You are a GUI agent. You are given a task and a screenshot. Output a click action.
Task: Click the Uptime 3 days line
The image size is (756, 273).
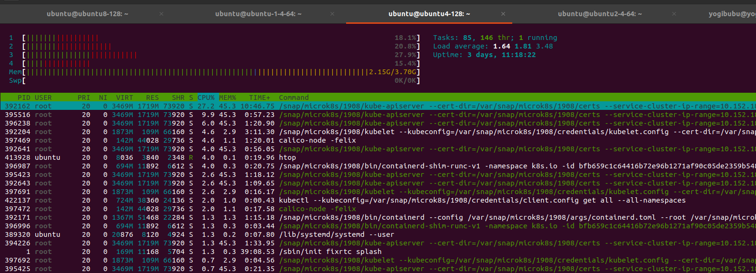485,55
